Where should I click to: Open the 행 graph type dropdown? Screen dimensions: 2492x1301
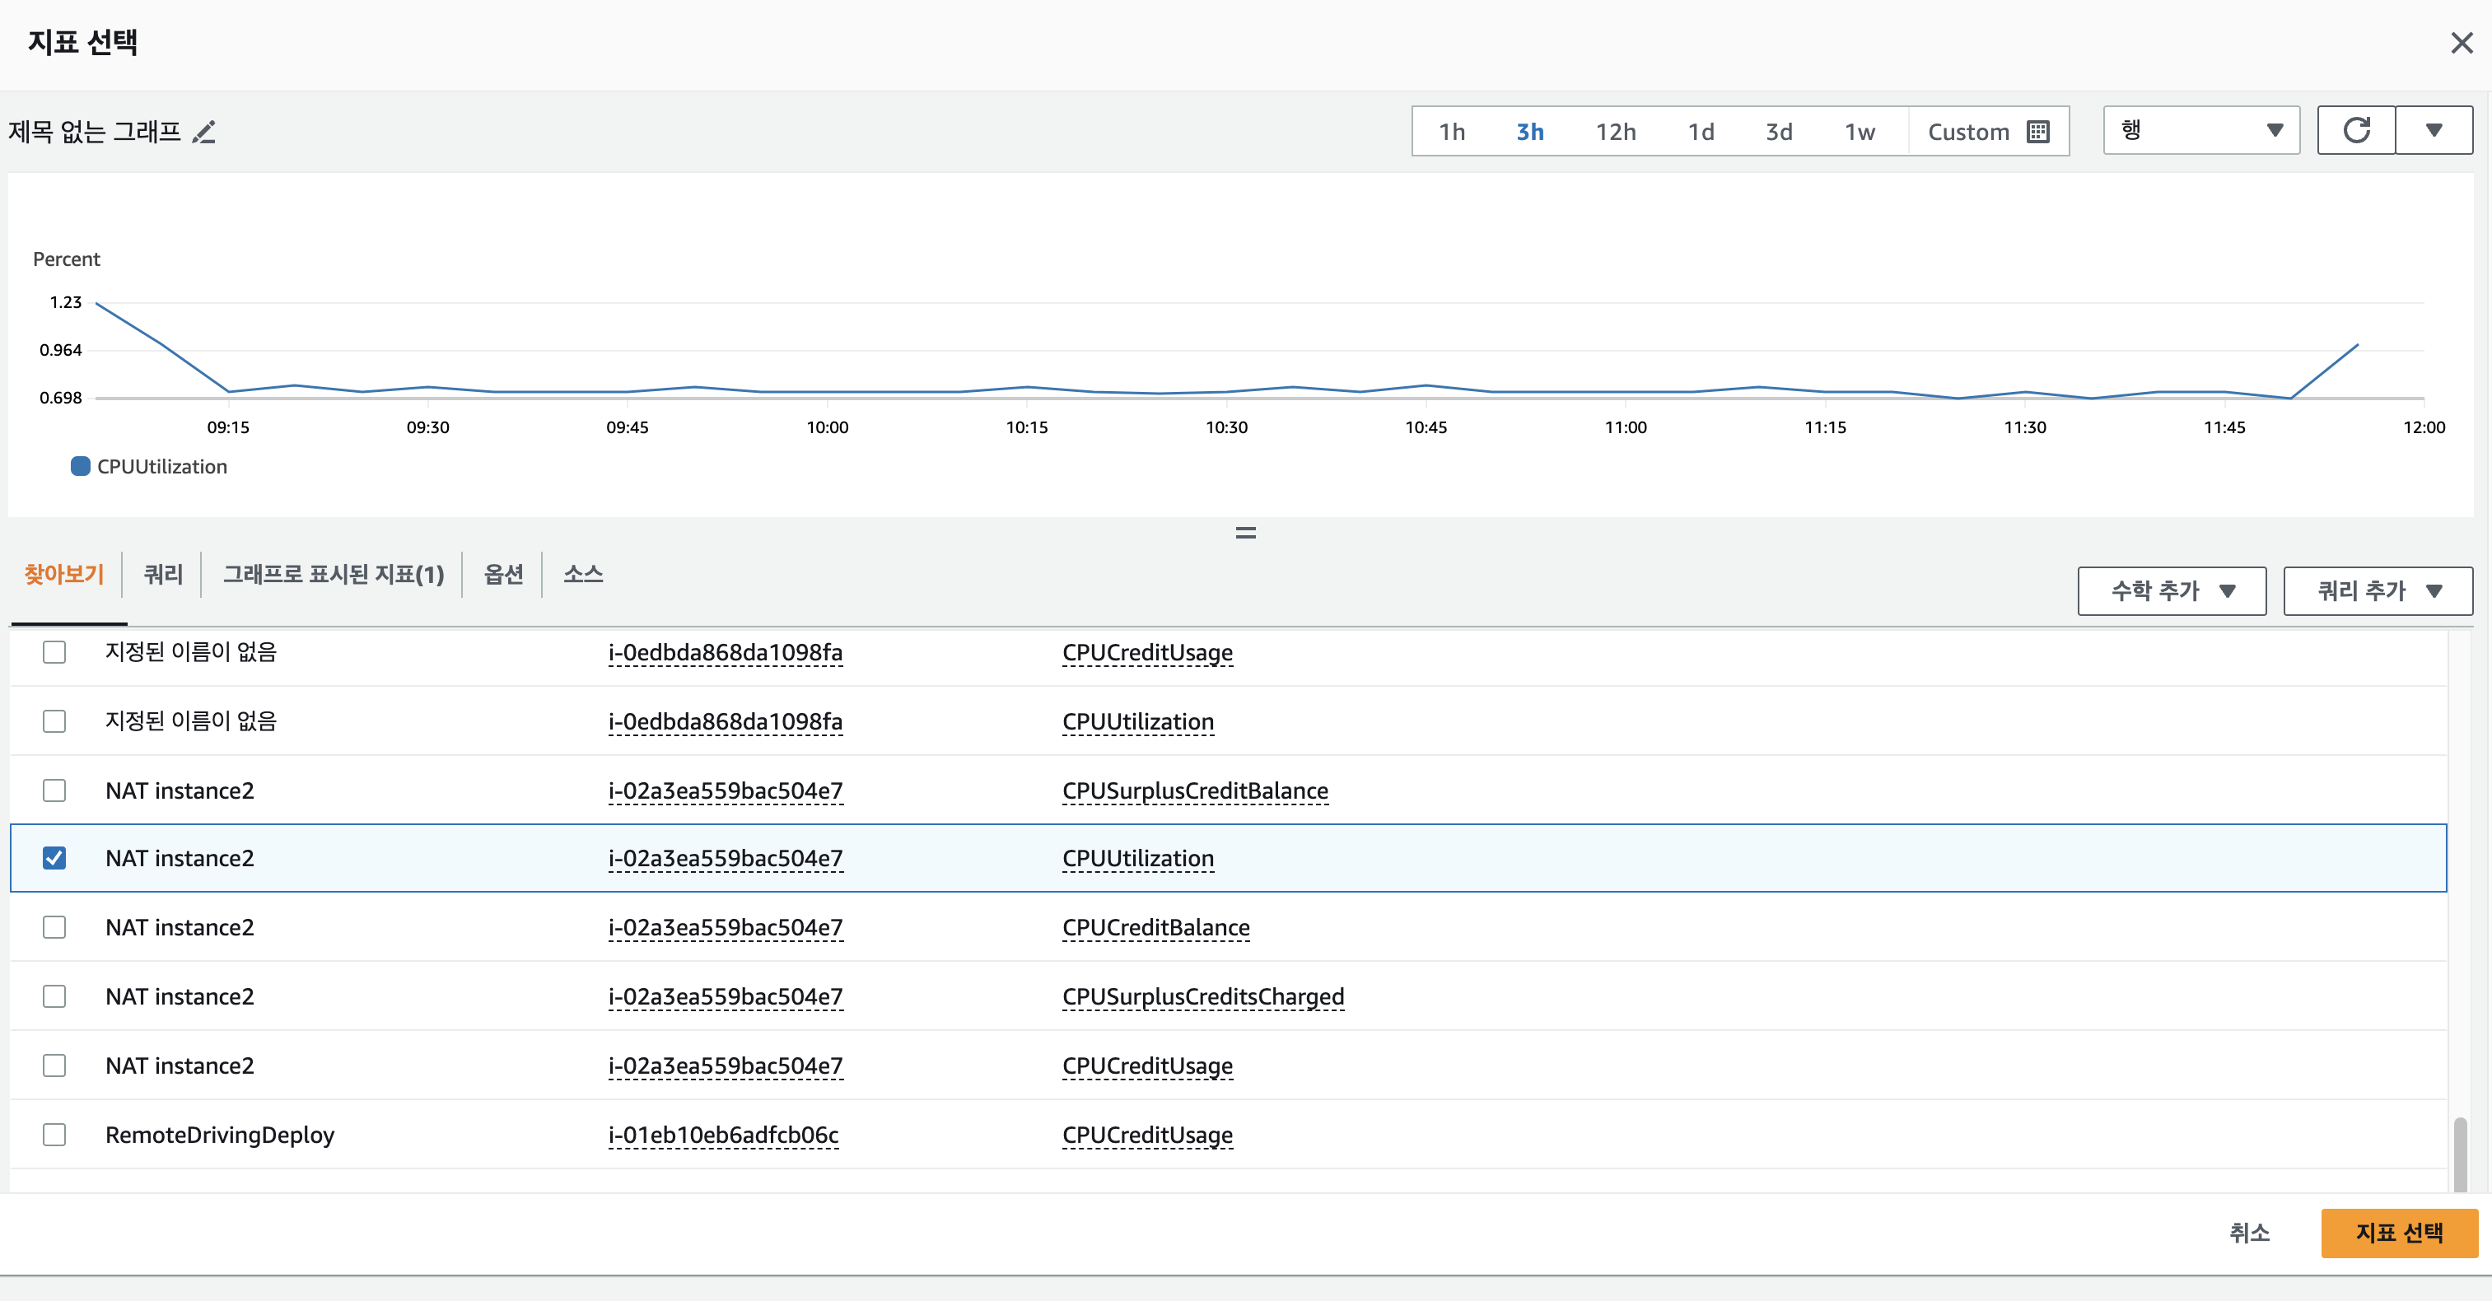pyautogui.click(x=2200, y=131)
